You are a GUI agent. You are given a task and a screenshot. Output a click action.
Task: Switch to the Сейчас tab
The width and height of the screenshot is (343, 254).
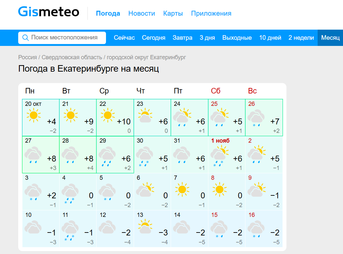tap(124, 38)
